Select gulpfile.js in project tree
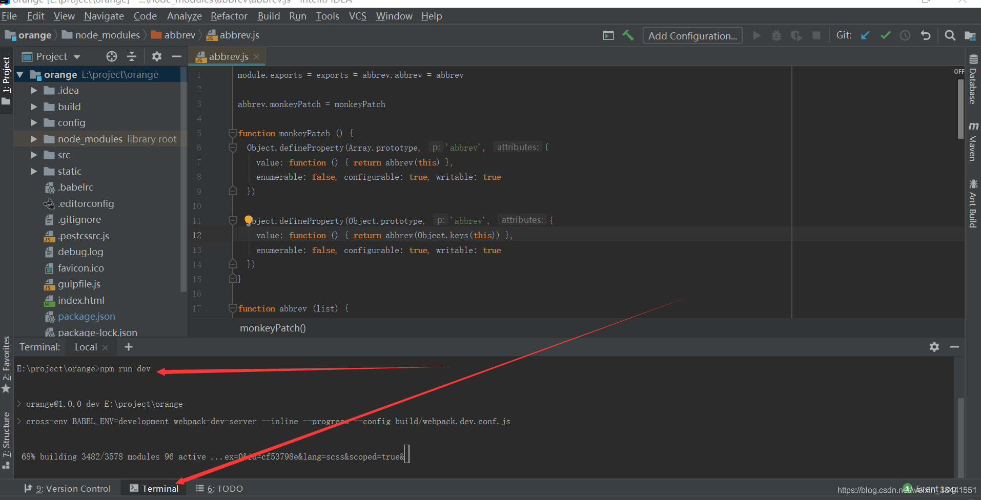981x500 pixels. coord(79,284)
